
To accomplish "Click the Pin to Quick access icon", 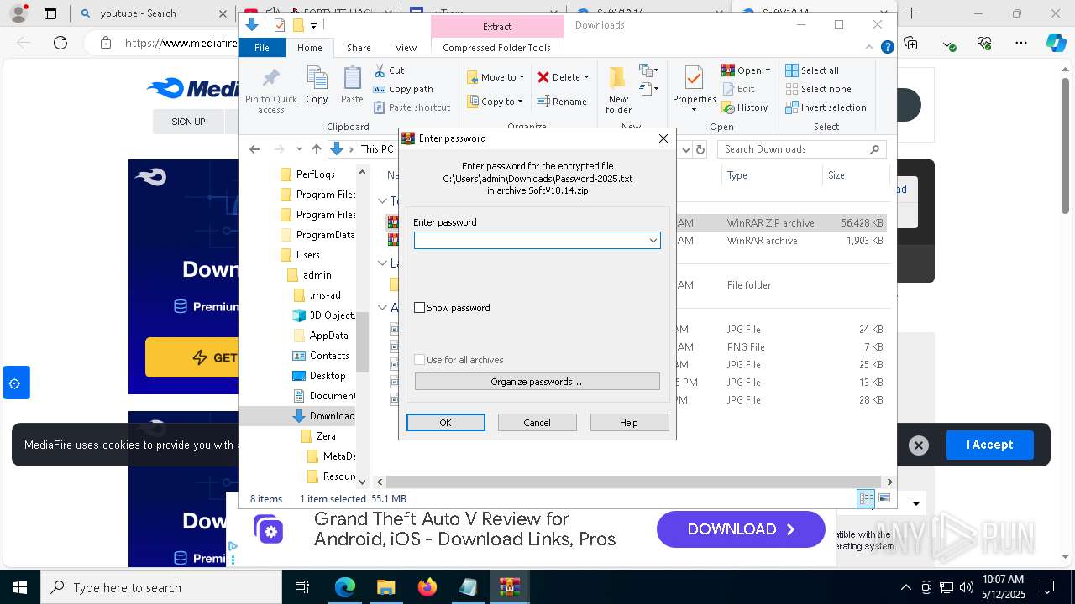I will pos(270,91).
